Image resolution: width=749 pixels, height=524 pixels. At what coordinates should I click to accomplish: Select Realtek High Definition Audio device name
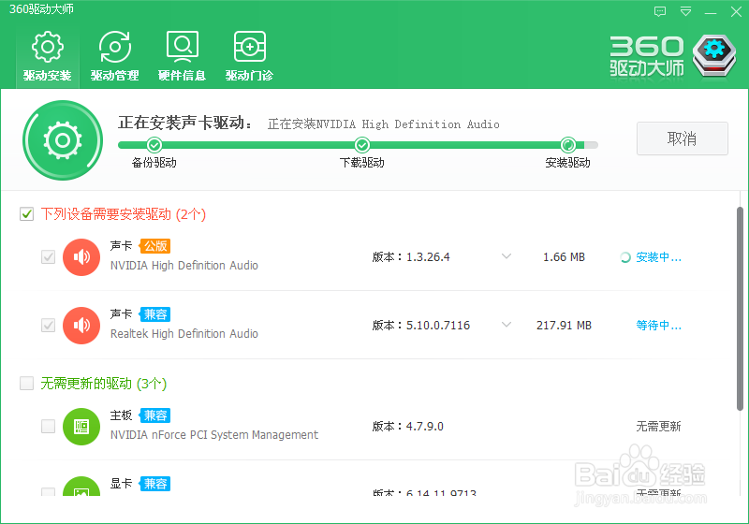(x=184, y=334)
